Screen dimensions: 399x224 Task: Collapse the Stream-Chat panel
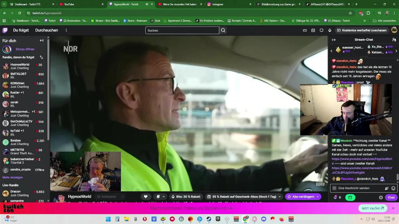tap(334, 40)
